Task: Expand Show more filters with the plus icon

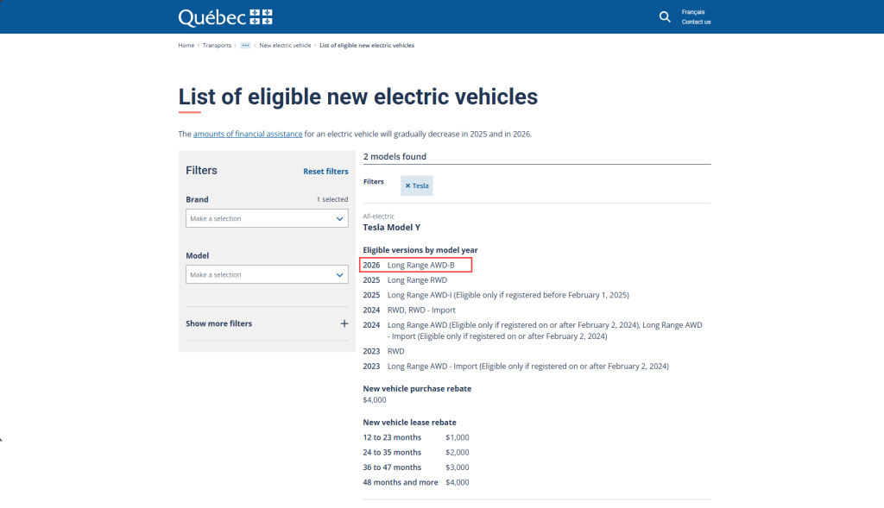Action: pos(344,323)
